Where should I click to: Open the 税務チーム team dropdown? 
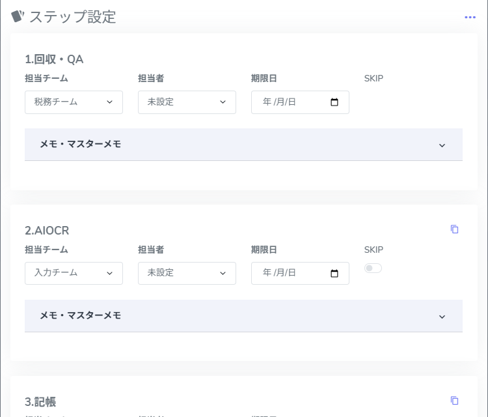coord(74,102)
